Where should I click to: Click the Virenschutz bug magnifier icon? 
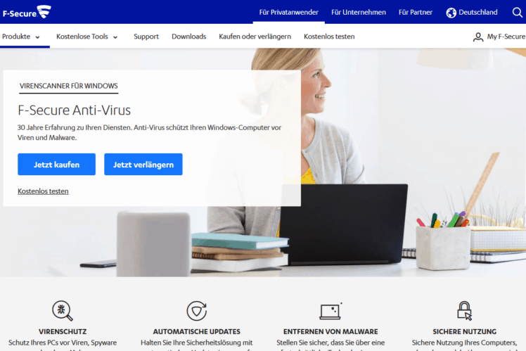point(63,311)
